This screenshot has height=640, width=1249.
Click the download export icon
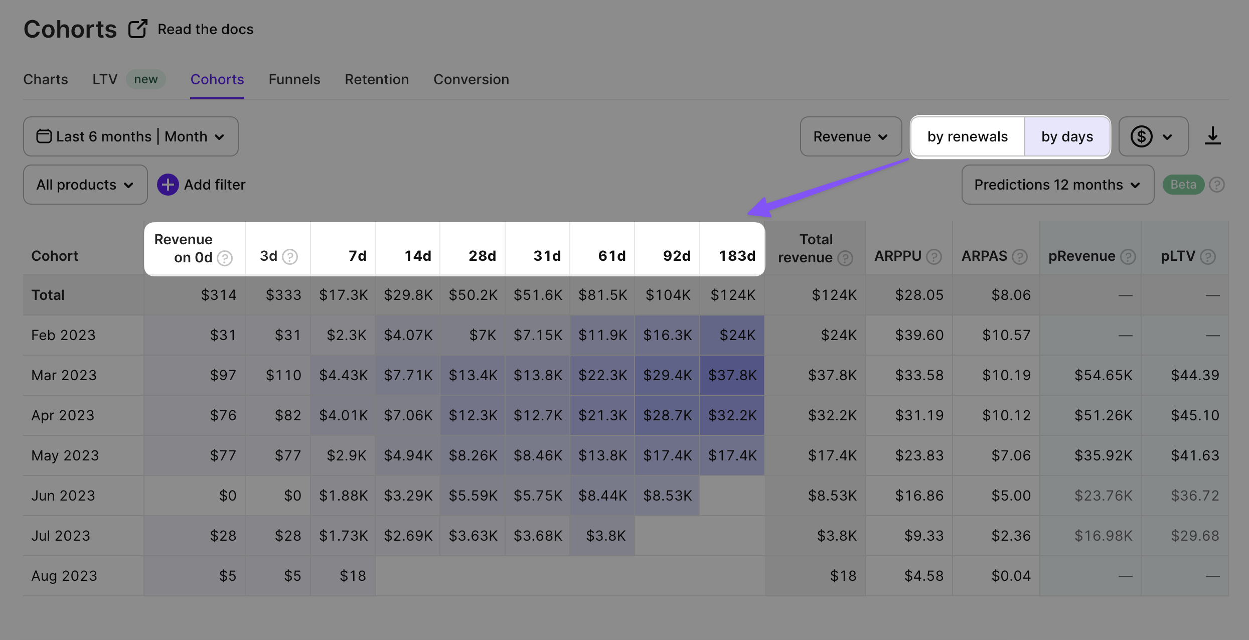[1212, 136]
